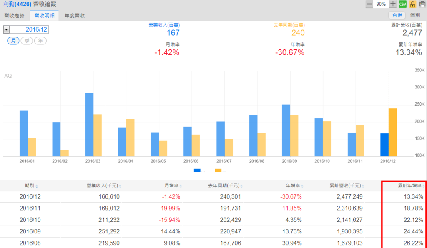427x248 pixels.
Task: Click the 14.44% monthly growth cell
Action: coord(171,232)
